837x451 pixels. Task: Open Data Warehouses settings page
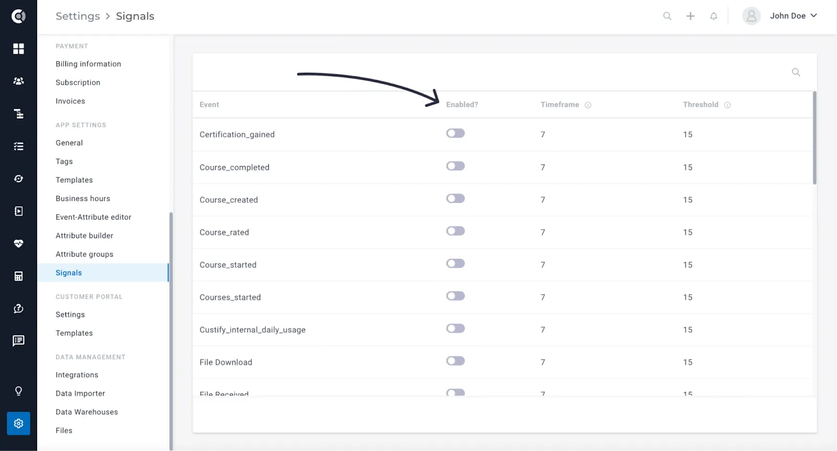click(87, 412)
